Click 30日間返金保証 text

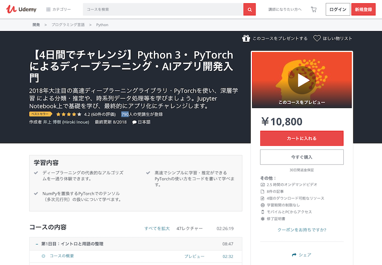[302, 170]
